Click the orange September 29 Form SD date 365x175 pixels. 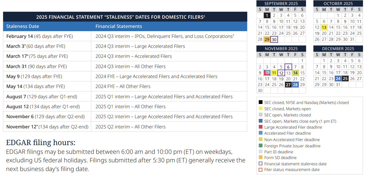tap(267, 39)
